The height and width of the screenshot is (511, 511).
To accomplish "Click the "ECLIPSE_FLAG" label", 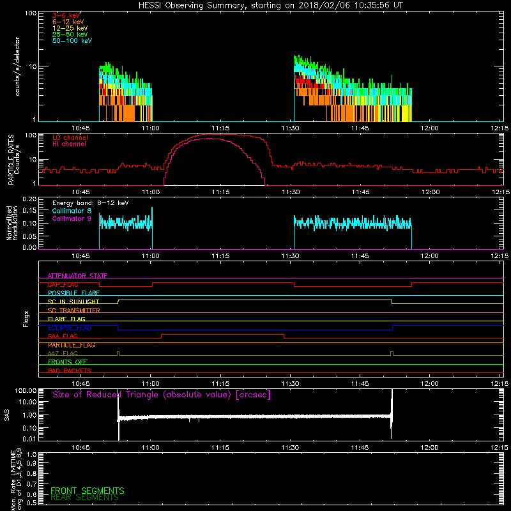I will point(70,328).
